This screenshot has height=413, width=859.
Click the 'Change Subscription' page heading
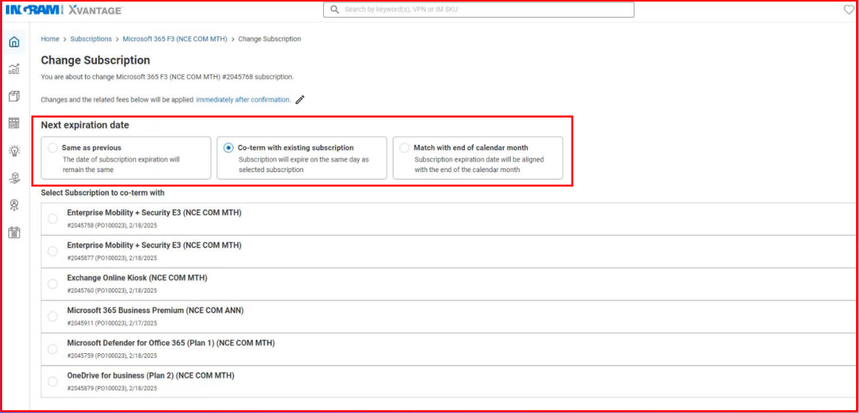[95, 61]
